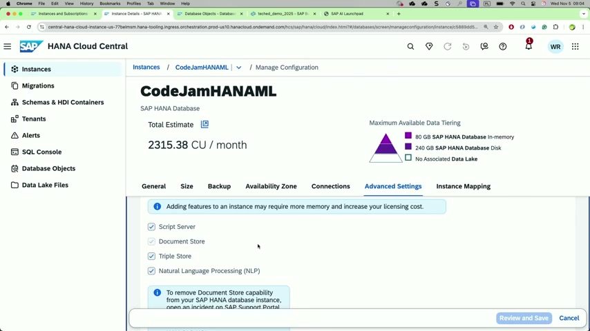
Task: Click the Cancel button
Action: tap(569, 318)
